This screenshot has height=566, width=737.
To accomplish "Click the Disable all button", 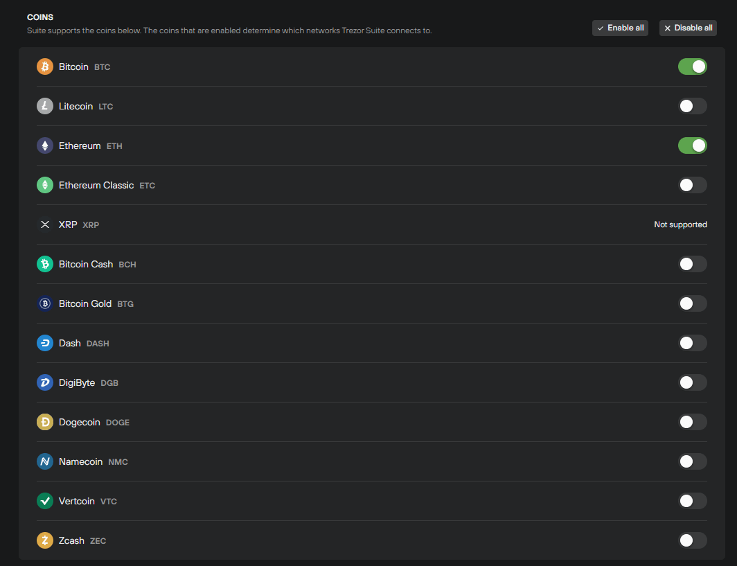I will 688,28.
